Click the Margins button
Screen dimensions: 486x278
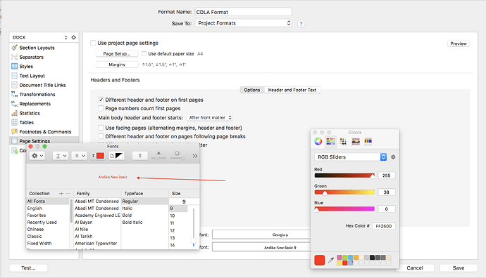click(x=117, y=65)
